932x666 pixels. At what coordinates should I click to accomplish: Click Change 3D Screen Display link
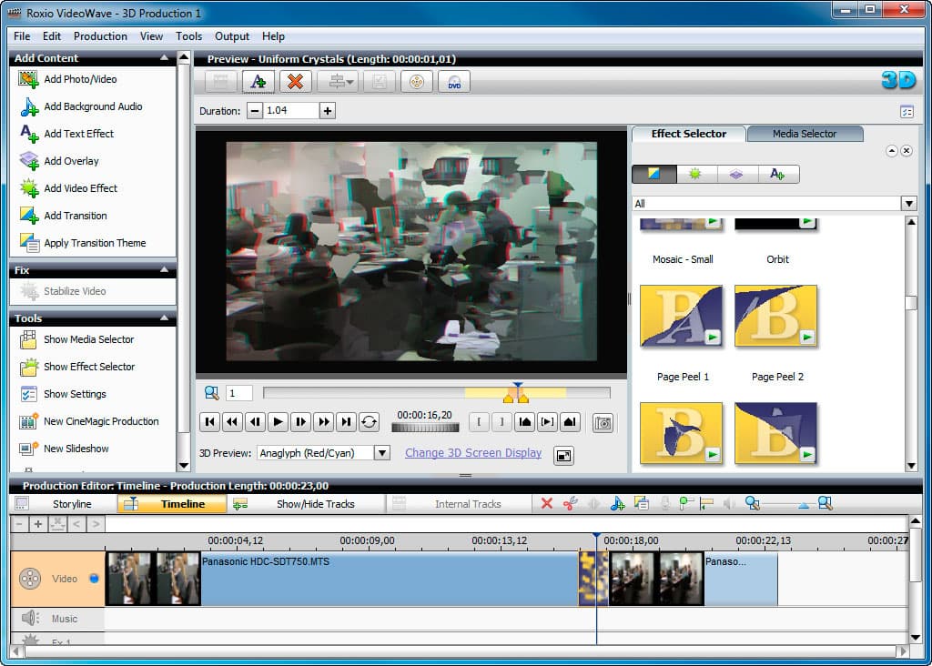coord(473,453)
